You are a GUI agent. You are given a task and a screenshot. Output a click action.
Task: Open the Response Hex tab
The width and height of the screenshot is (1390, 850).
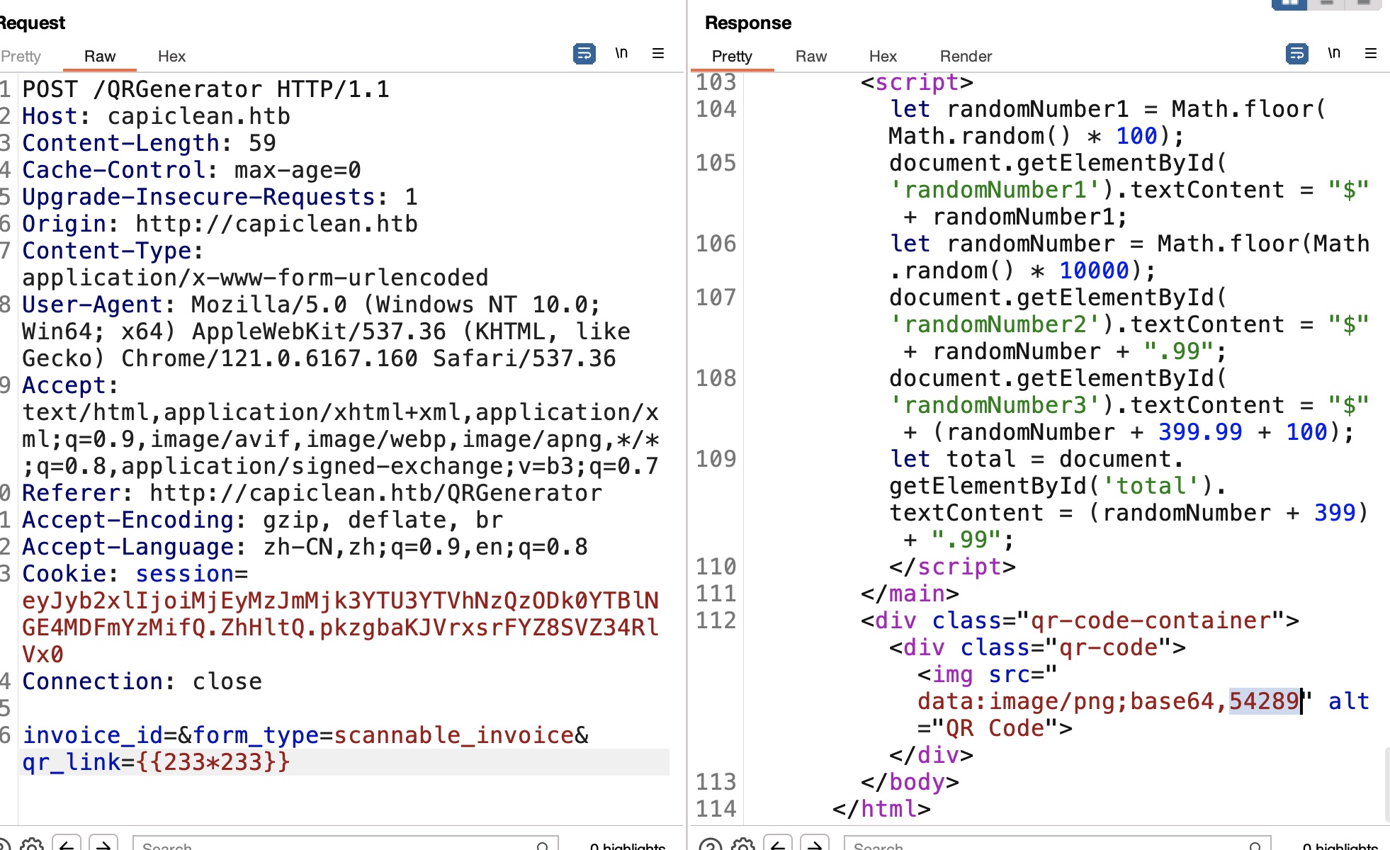[x=883, y=57]
